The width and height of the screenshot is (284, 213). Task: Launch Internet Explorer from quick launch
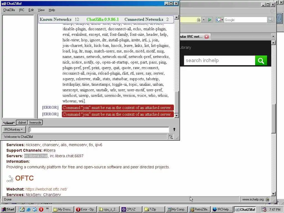click(x=29, y=209)
